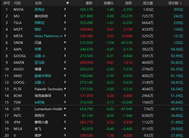Select the 埃克森美孚 name cell
This screenshot has height=138, width=189.
[43, 96]
